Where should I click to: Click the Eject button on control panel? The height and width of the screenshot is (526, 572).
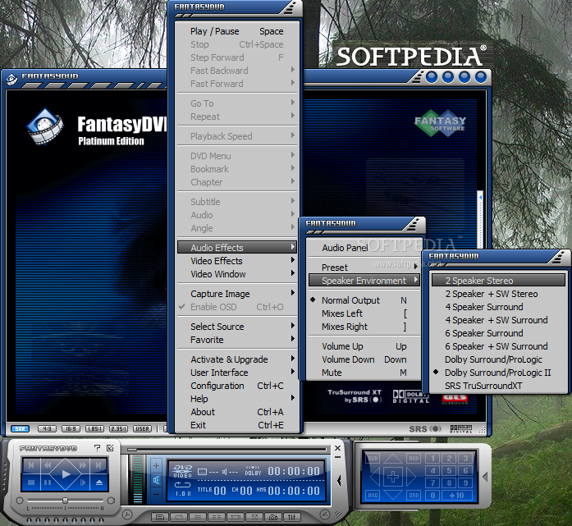(99, 483)
